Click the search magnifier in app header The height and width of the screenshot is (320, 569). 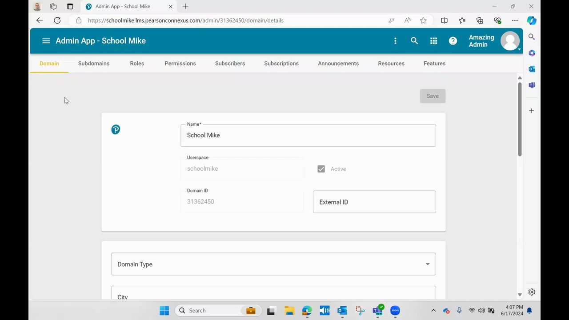click(414, 41)
